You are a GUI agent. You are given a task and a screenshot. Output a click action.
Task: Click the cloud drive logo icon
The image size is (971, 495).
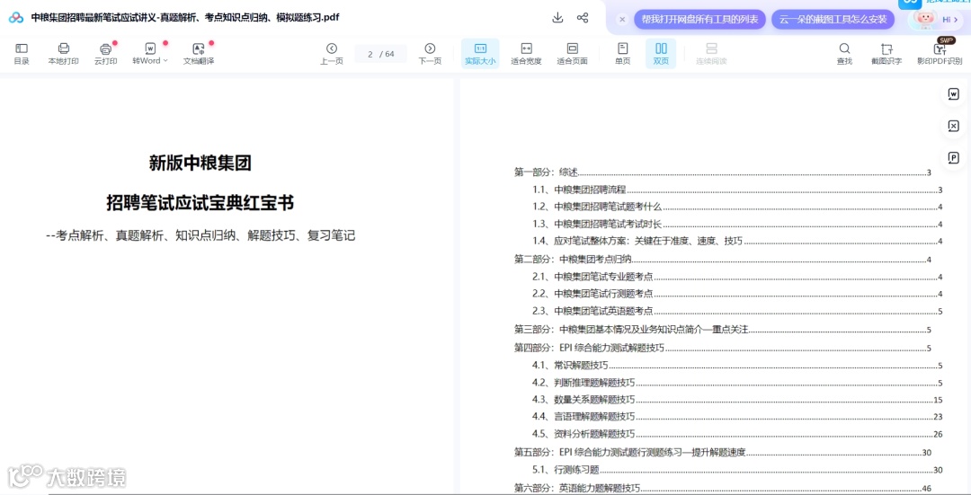click(16, 17)
